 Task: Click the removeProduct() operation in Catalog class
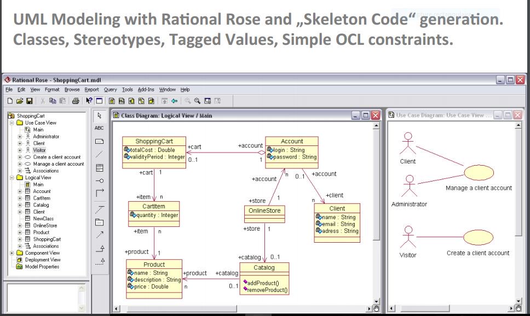point(266,290)
